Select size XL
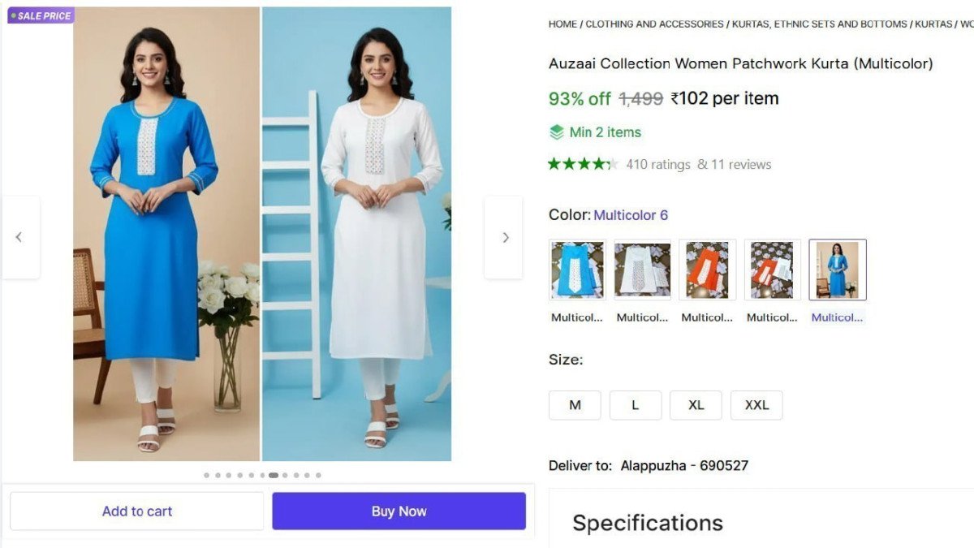The image size is (974, 548). click(x=696, y=404)
